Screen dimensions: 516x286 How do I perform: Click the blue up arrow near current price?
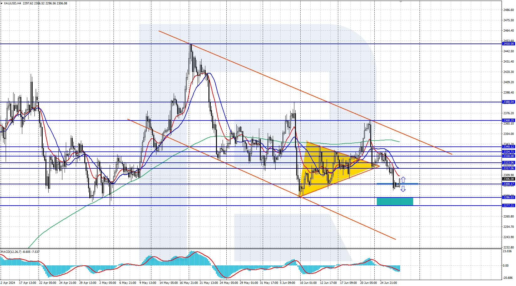point(403,180)
